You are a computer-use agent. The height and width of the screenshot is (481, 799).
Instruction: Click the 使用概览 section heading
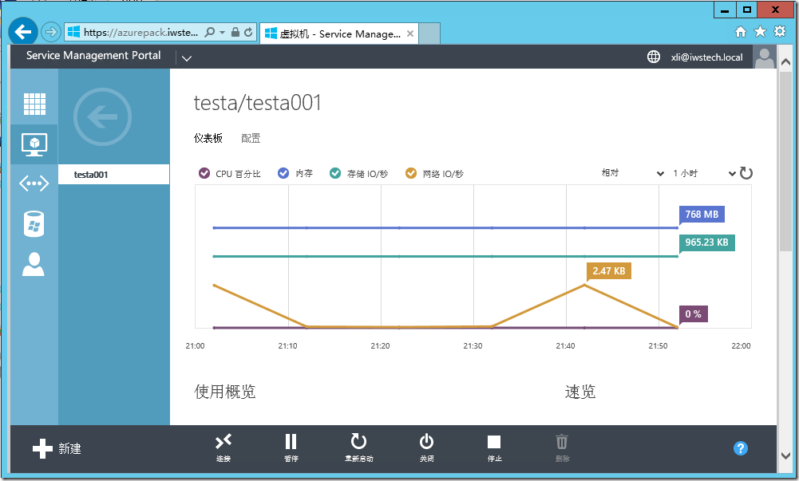pyautogui.click(x=225, y=392)
